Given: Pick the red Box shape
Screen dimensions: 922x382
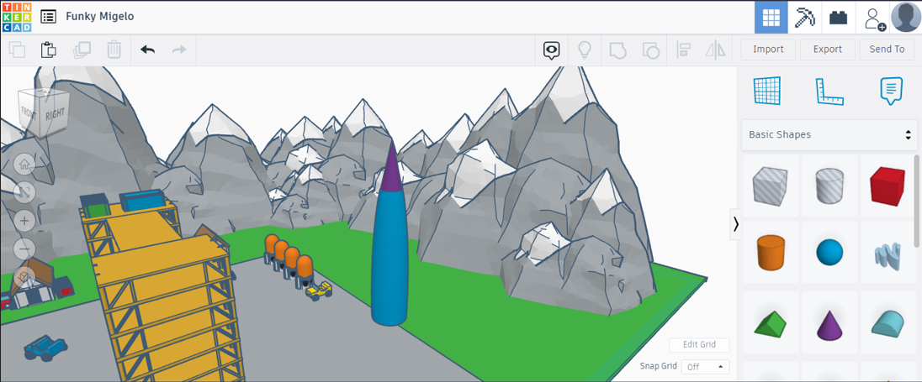Looking at the screenshot, I should point(888,186).
